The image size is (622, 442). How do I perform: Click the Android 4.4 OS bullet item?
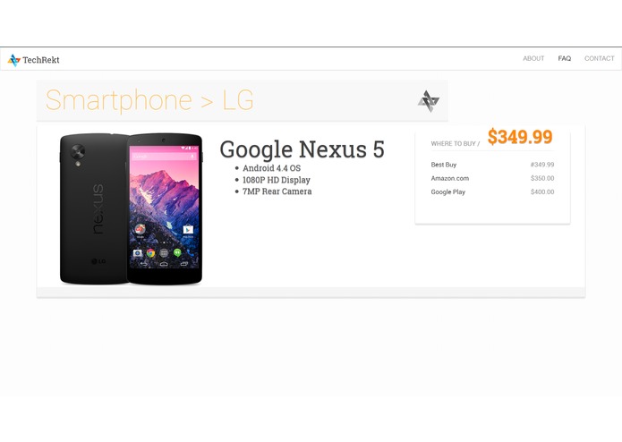tap(271, 168)
